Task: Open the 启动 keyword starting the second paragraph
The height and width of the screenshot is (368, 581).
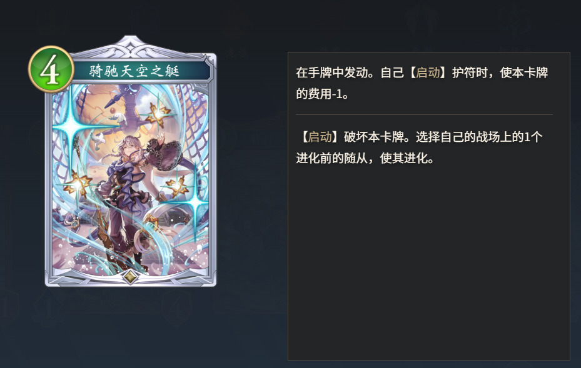Action: coord(320,137)
